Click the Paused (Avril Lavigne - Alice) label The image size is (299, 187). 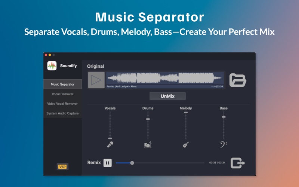coord(121,86)
